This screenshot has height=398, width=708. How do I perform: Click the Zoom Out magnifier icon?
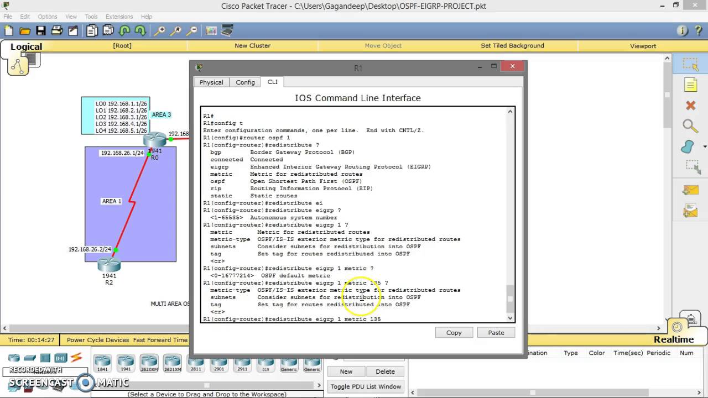coord(192,31)
